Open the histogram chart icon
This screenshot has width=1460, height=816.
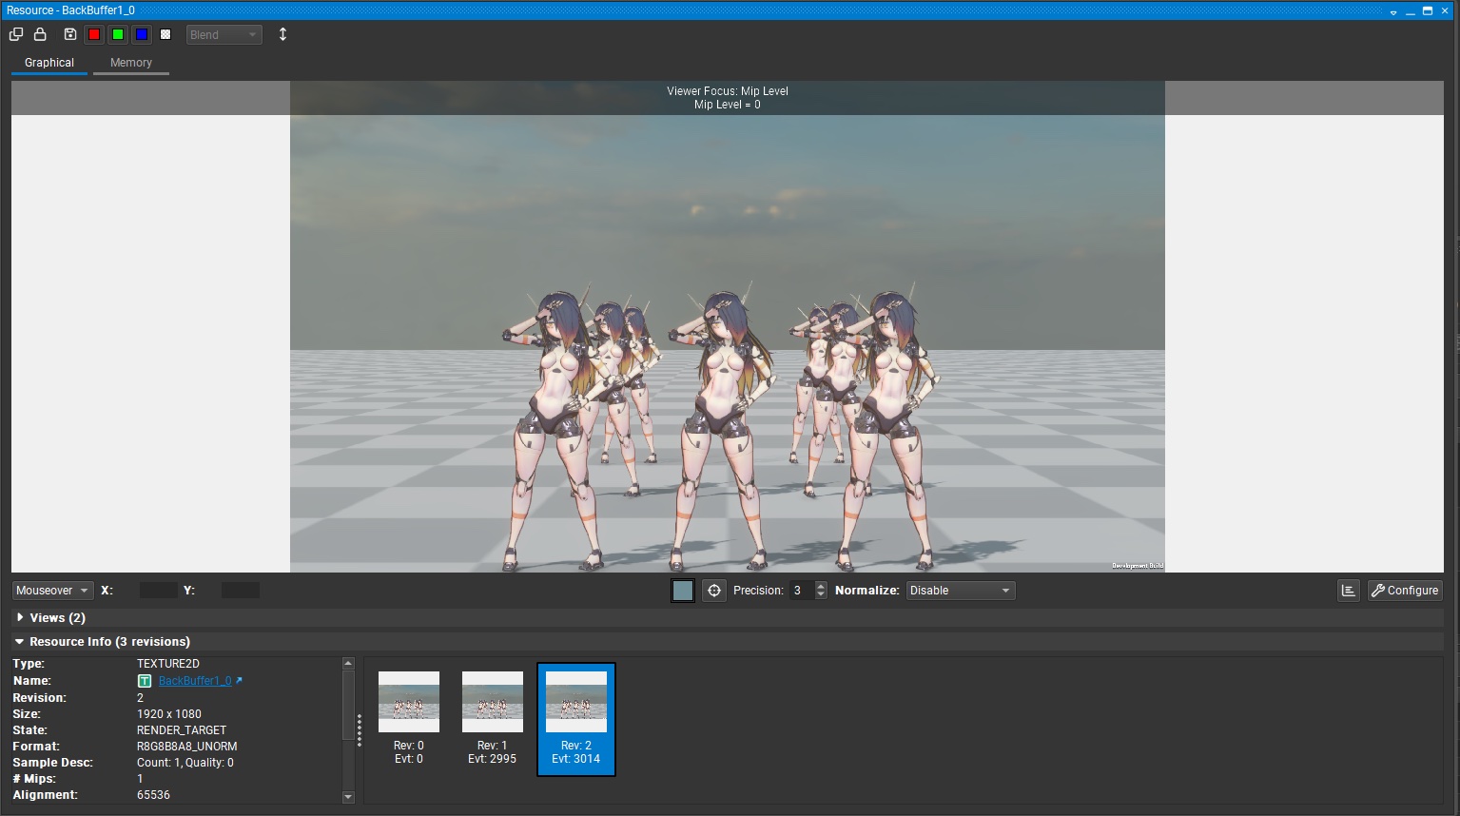point(1348,591)
